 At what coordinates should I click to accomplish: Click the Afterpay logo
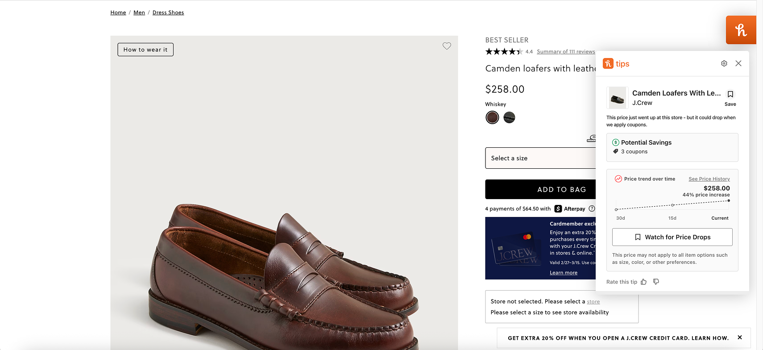coord(570,208)
